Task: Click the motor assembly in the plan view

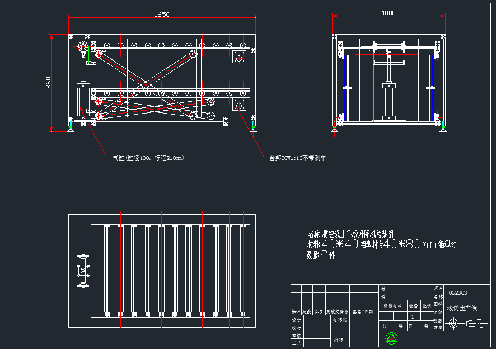Action: (x=83, y=271)
